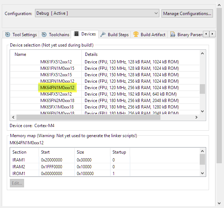Click the device list vertical scrollbar thumb

202,88
